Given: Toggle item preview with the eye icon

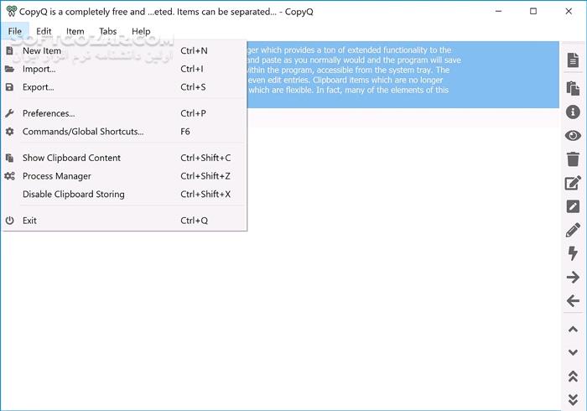Looking at the screenshot, I should 573,135.
